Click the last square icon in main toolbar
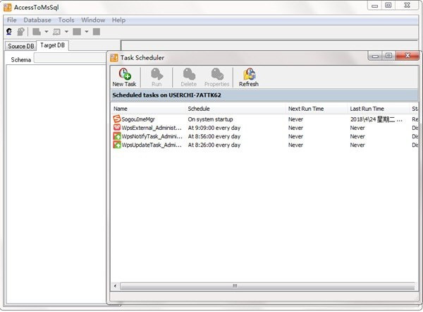The height and width of the screenshot is (312, 423). (x=97, y=32)
